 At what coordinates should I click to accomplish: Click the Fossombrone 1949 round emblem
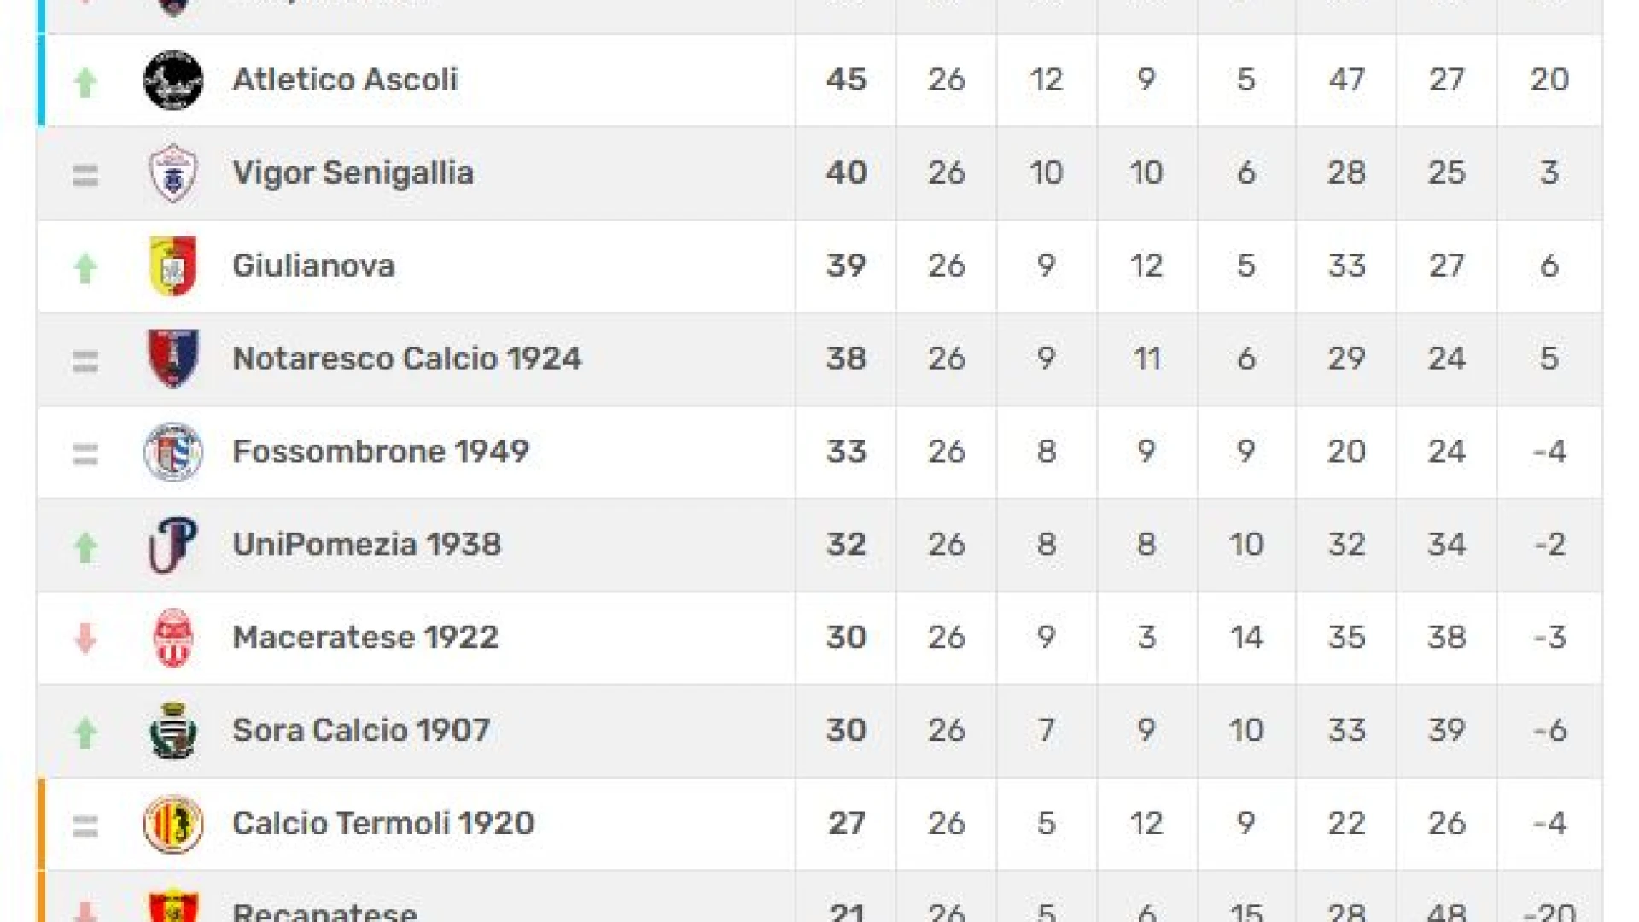[173, 452]
